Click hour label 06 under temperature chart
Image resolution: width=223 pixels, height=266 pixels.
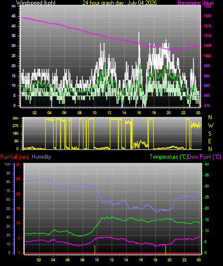[67, 260]
